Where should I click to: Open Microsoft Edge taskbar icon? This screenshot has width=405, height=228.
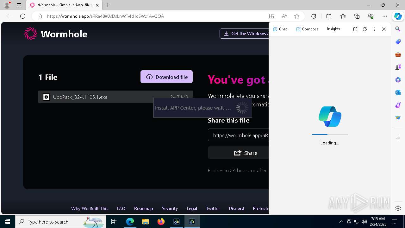tap(130, 222)
